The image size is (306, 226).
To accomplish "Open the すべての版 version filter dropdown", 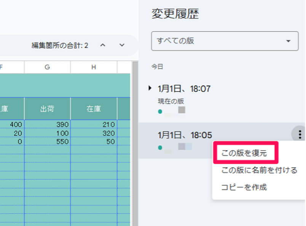I will point(225,41).
